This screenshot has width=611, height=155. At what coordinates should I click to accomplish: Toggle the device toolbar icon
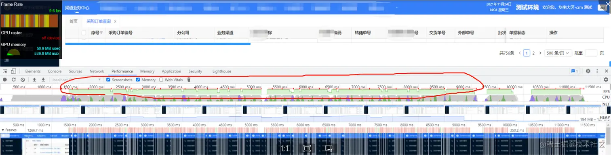(x=13, y=71)
